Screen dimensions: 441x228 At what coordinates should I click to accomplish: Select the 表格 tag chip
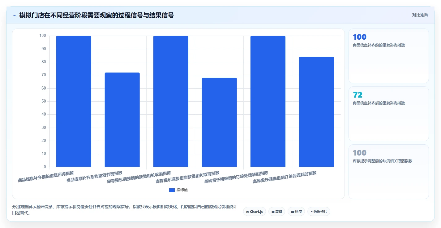pos(277,212)
